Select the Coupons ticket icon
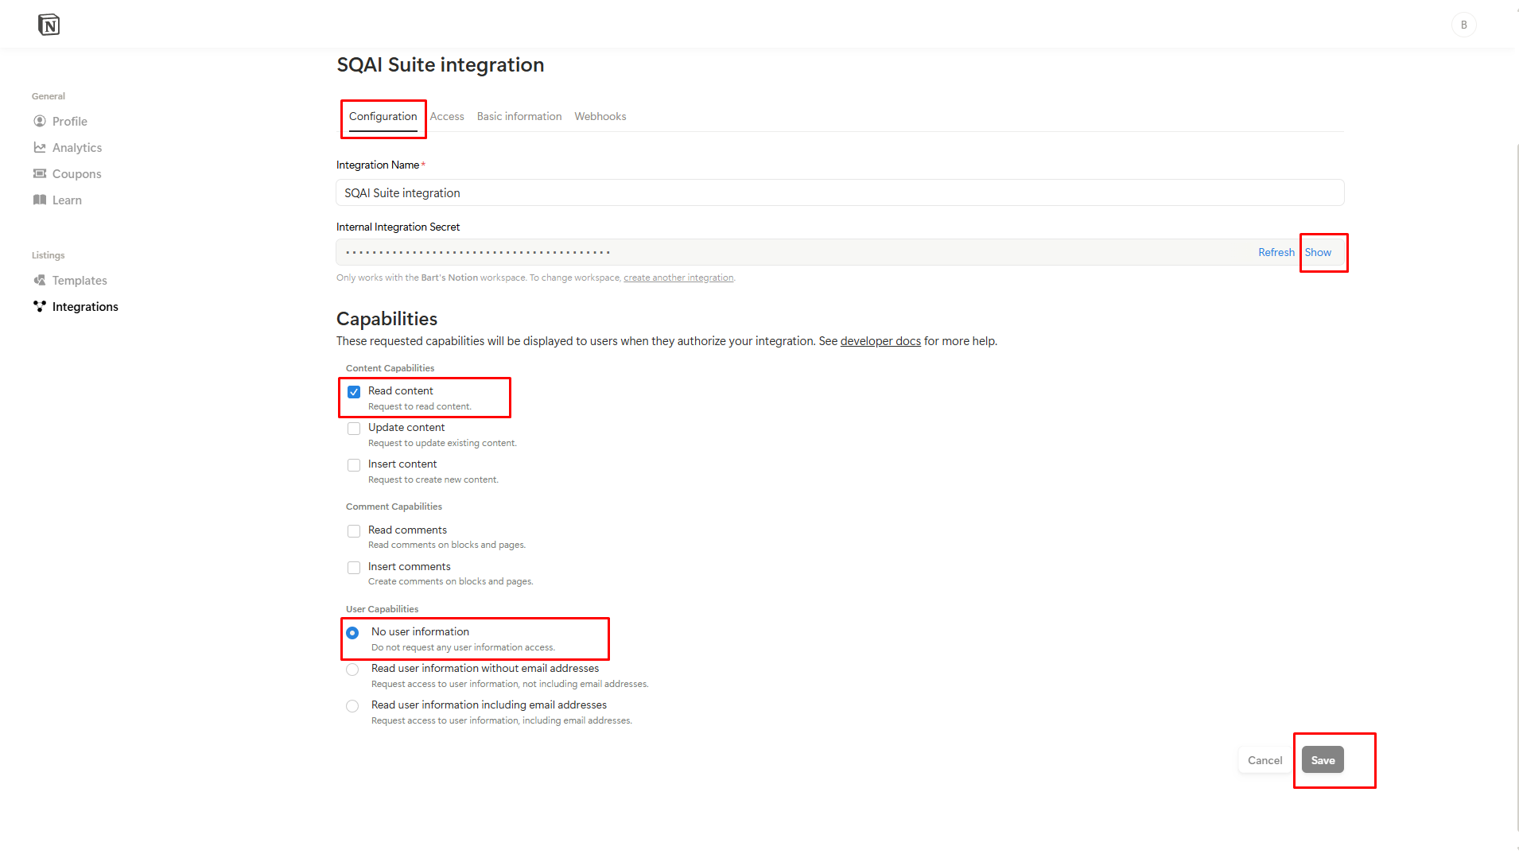This screenshot has height=858, width=1519. point(40,173)
